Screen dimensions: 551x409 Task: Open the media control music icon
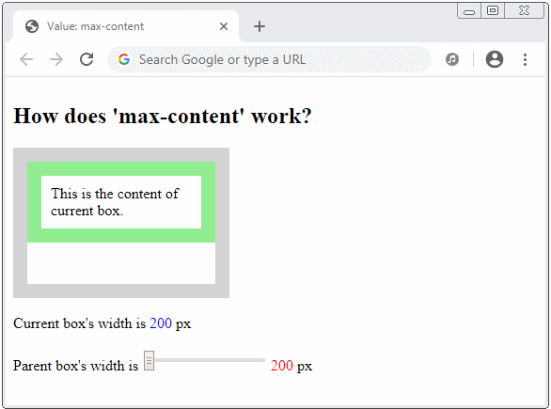click(x=452, y=59)
